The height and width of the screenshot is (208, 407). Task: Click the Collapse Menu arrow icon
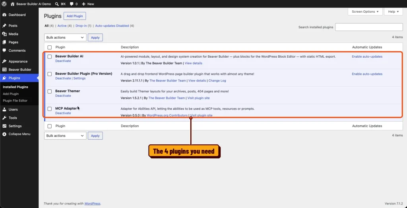4,134
